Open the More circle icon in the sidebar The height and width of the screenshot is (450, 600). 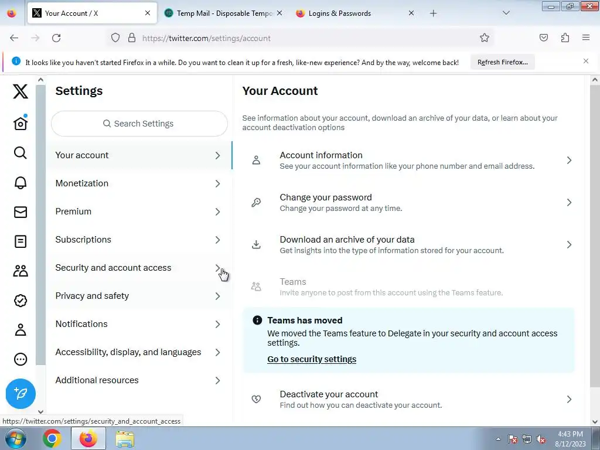click(x=21, y=359)
